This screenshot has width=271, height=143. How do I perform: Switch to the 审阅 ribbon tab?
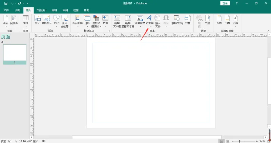pos(65,10)
